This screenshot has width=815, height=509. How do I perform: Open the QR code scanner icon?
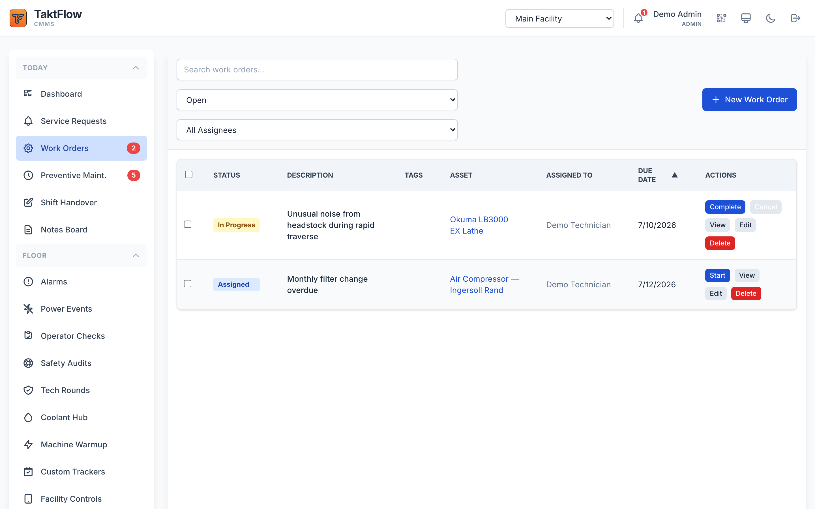click(x=721, y=18)
